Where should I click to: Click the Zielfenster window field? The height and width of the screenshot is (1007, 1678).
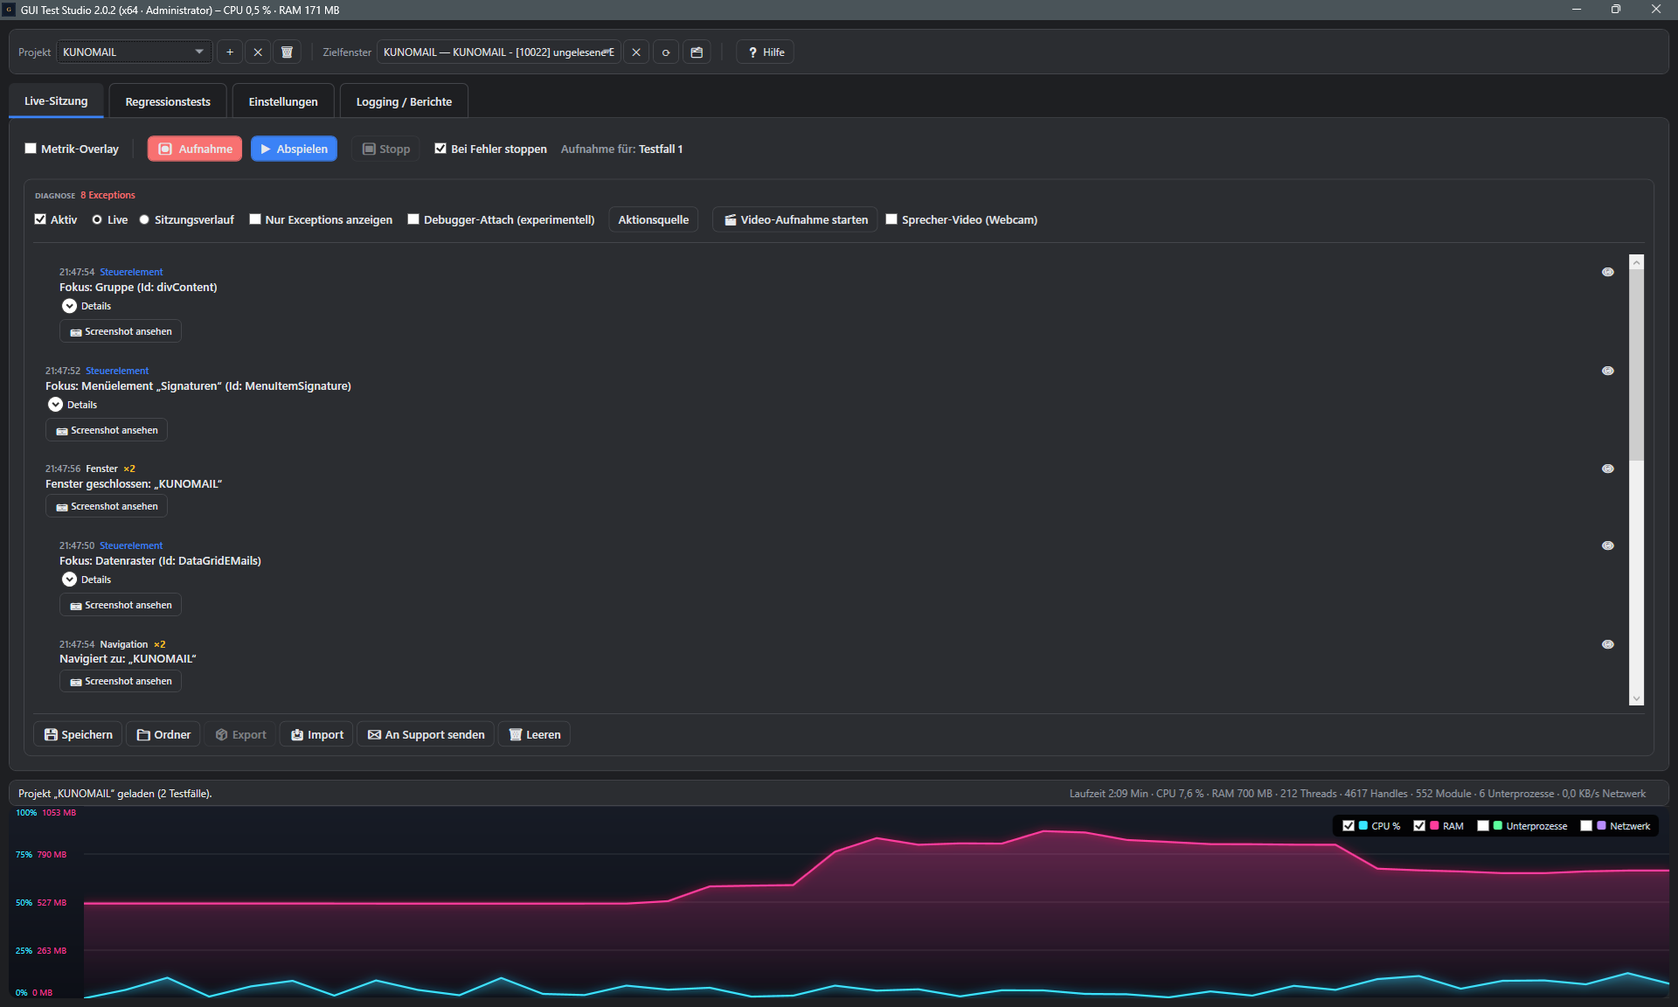point(499,52)
